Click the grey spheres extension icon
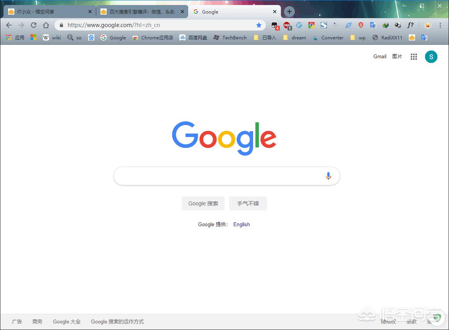The height and width of the screenshot is (330, 449). click(x=398, y=25)
